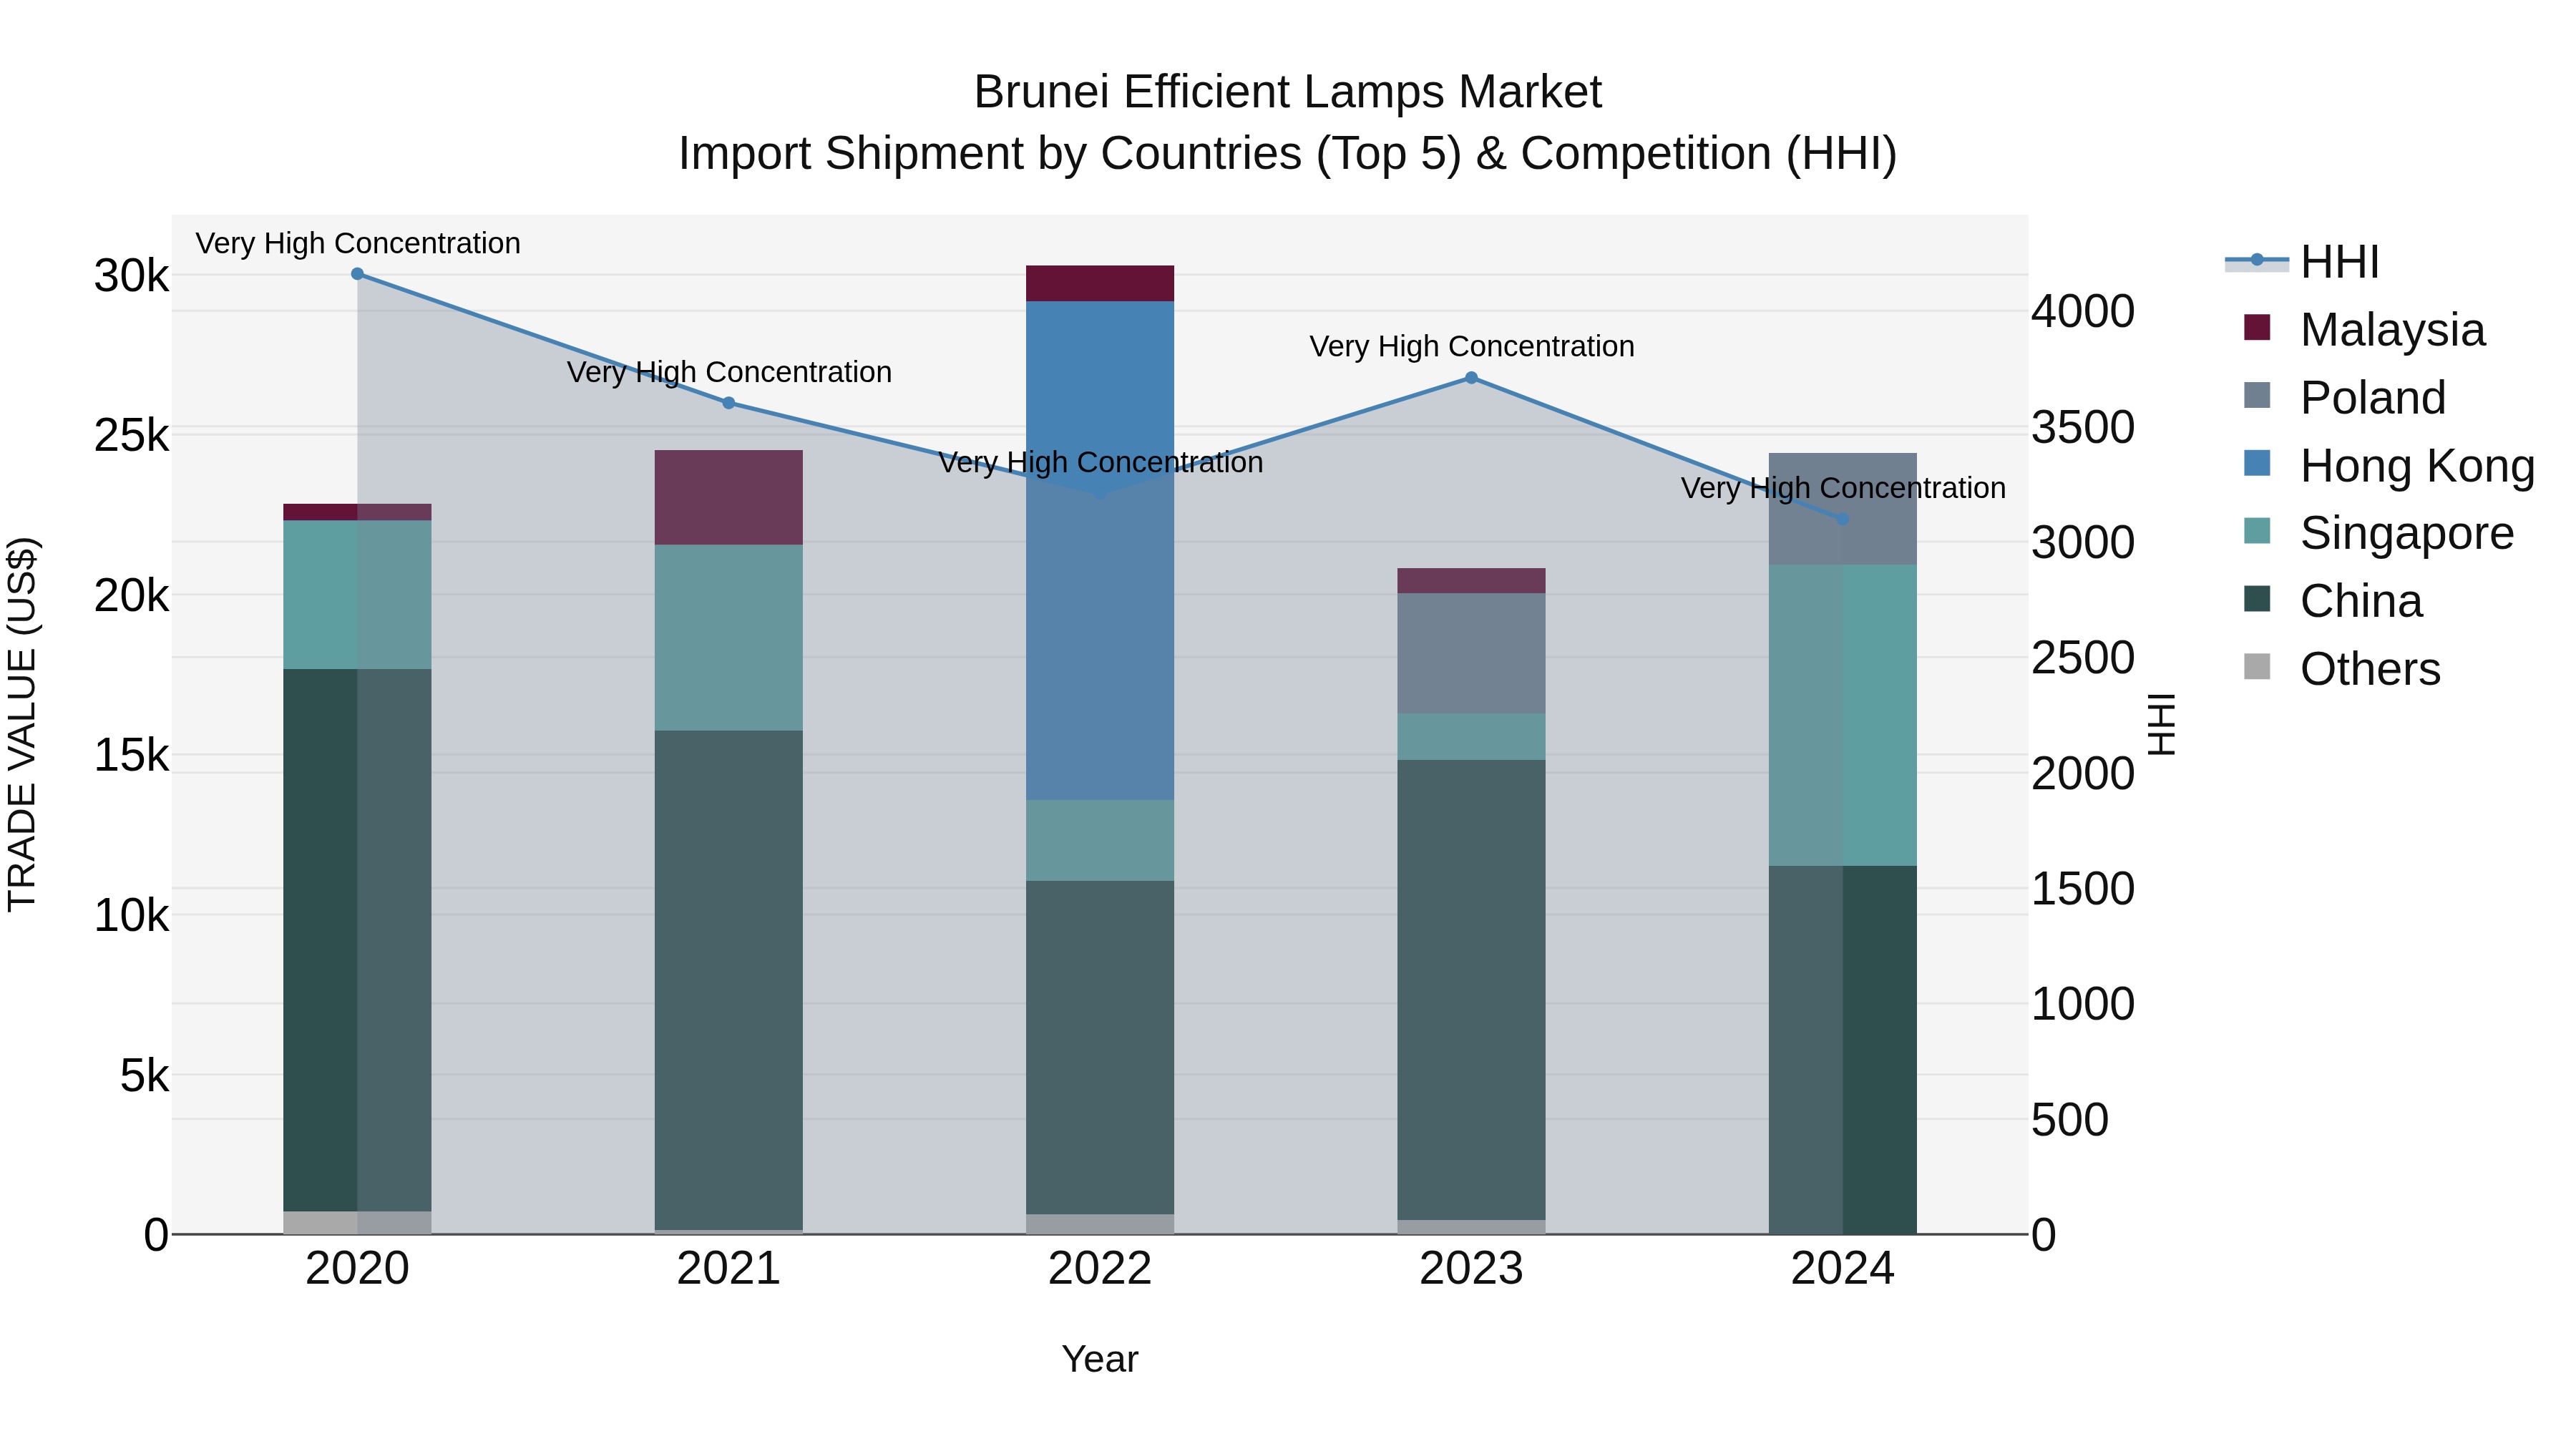Click the 2020 x-axis label

(x=357, y=1269)
